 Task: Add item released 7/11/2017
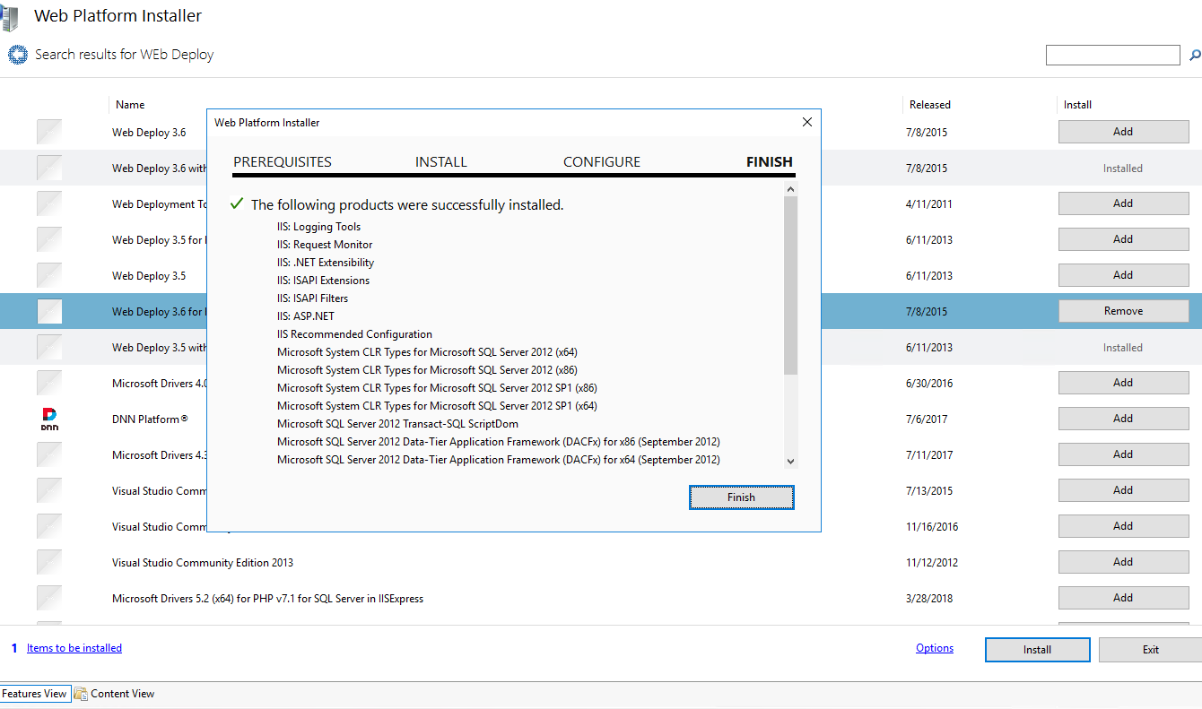[x=1123, y=454]
